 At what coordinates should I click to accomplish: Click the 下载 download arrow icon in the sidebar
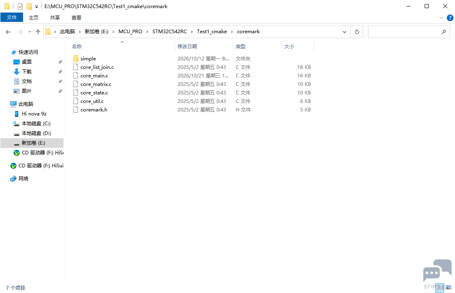tap(17, 71)
